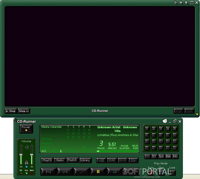Adjust the right volume slider handle
200x179 pixels.
(x=32, y=155)
